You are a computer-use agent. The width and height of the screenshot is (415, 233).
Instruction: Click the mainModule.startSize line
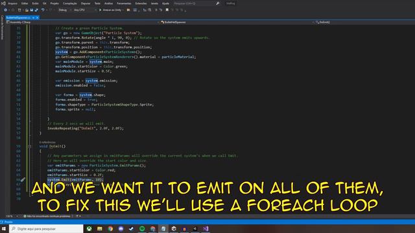84,71
